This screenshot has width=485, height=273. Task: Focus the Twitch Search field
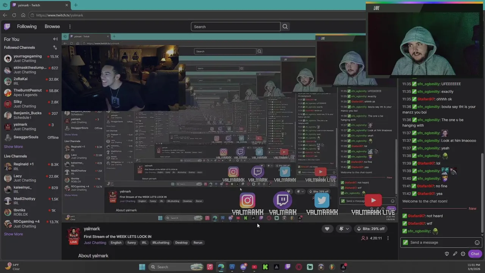pyautogui.click(x=235, y=27)
